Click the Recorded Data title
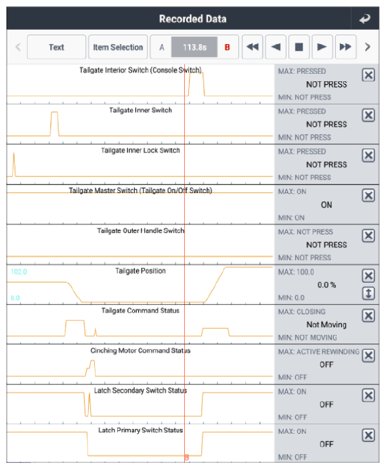This screenshot has height=469, width=386. (193, 19)
